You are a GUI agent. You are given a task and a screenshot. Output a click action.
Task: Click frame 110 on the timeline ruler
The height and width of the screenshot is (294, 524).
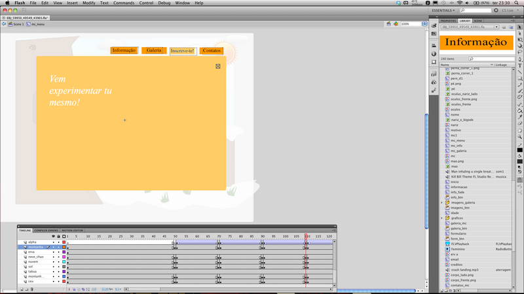tap(307, 237)
